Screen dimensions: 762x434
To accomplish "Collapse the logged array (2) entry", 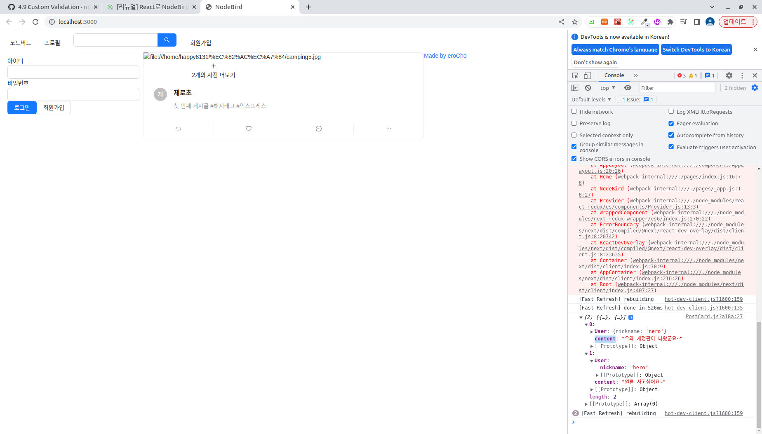I will point(581,317).
